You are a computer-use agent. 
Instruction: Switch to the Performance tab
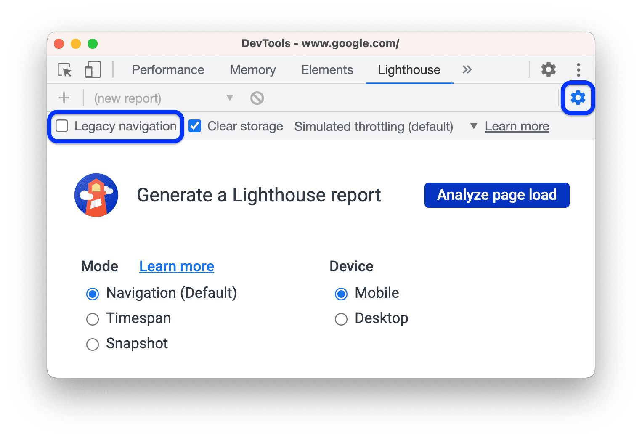coord(168,70)
